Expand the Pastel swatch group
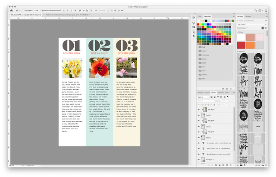The image size is (276, 177). (199, 59)
